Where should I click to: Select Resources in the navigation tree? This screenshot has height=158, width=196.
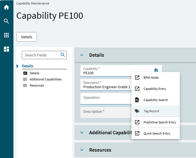click(x=37, y=85)
